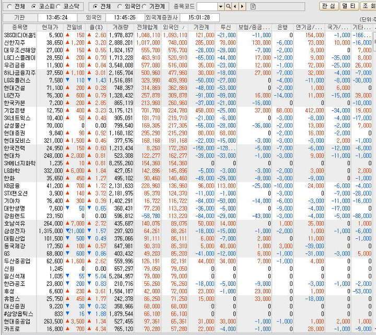Viewport: 376px width, 335px height.
Task: Click 기업은행 기관계 value 458,000
Action: point(205,111)
